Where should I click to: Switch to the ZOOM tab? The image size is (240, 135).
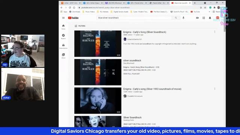(x=115, y=3)
